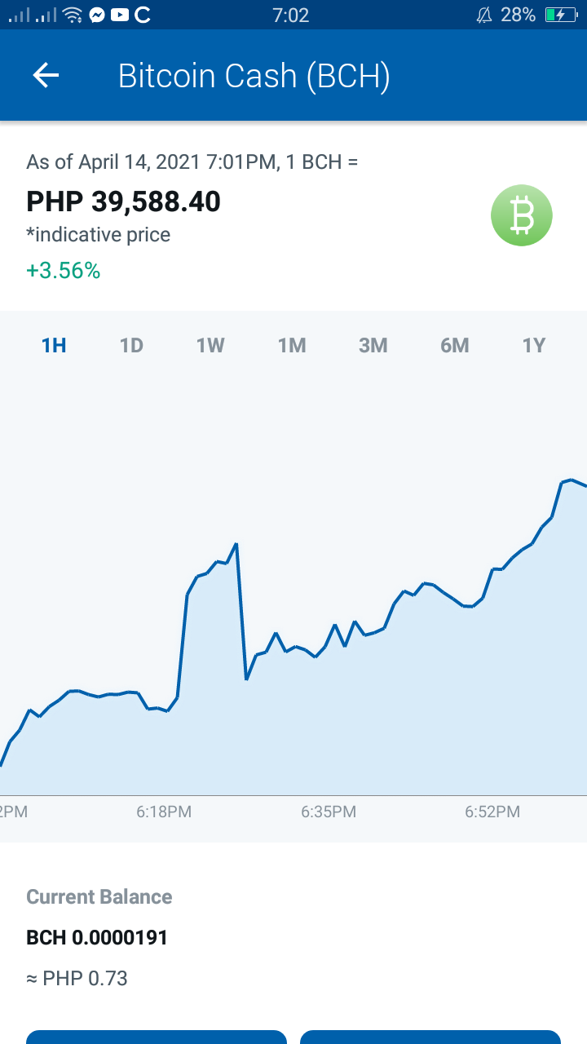
Task: Go back using the arrow icon
Action: (46, 76)
